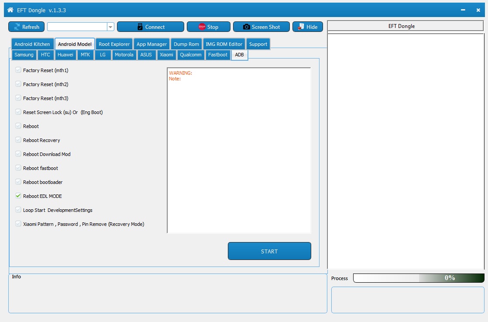488x322 pixels.
Task: Click the "EFT Dongle v.1.3.3" title text
Action: tap(41, 10)
